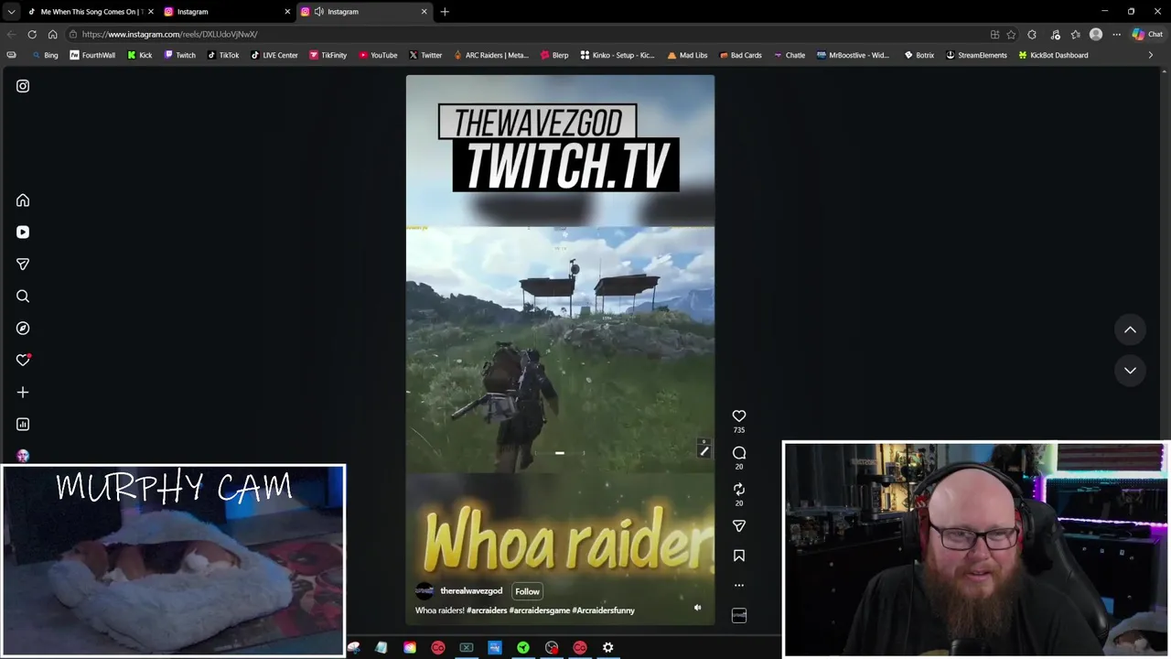1171x659 pixels.
Task: Save the reel with bookmark icon
Action: coord(739,556)
